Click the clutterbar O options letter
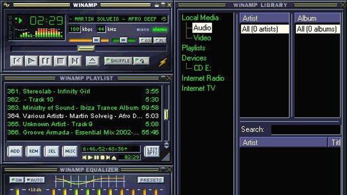This screenshot has height=195, width=347. 10,18
